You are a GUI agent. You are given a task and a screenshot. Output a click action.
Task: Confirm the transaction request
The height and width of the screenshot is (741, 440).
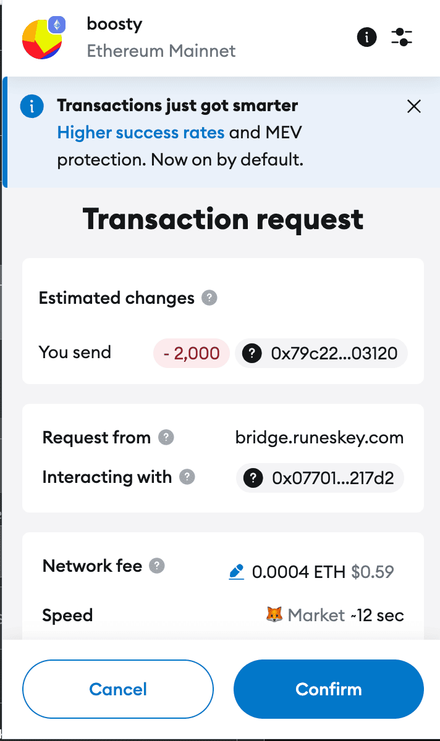328,689
